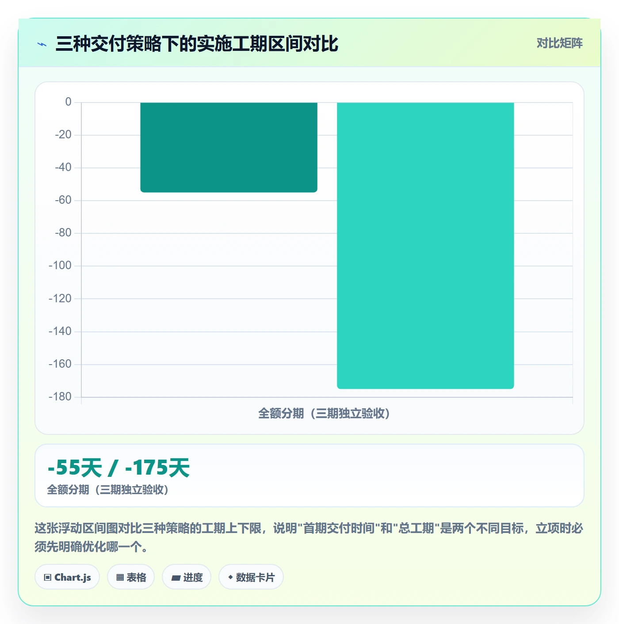Click the dark green -55 bar in the chart

pos(229,147)
